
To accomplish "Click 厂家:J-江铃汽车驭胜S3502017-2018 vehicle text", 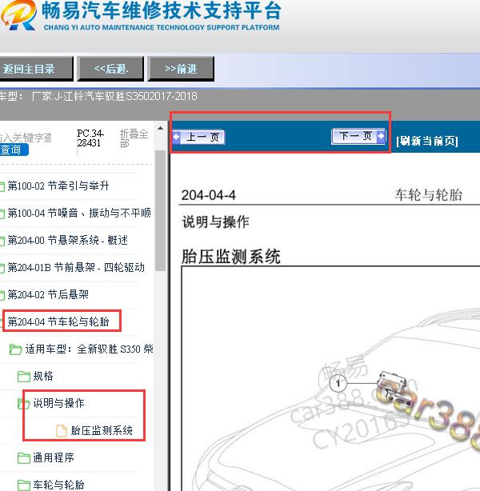I will pos(114,96).
